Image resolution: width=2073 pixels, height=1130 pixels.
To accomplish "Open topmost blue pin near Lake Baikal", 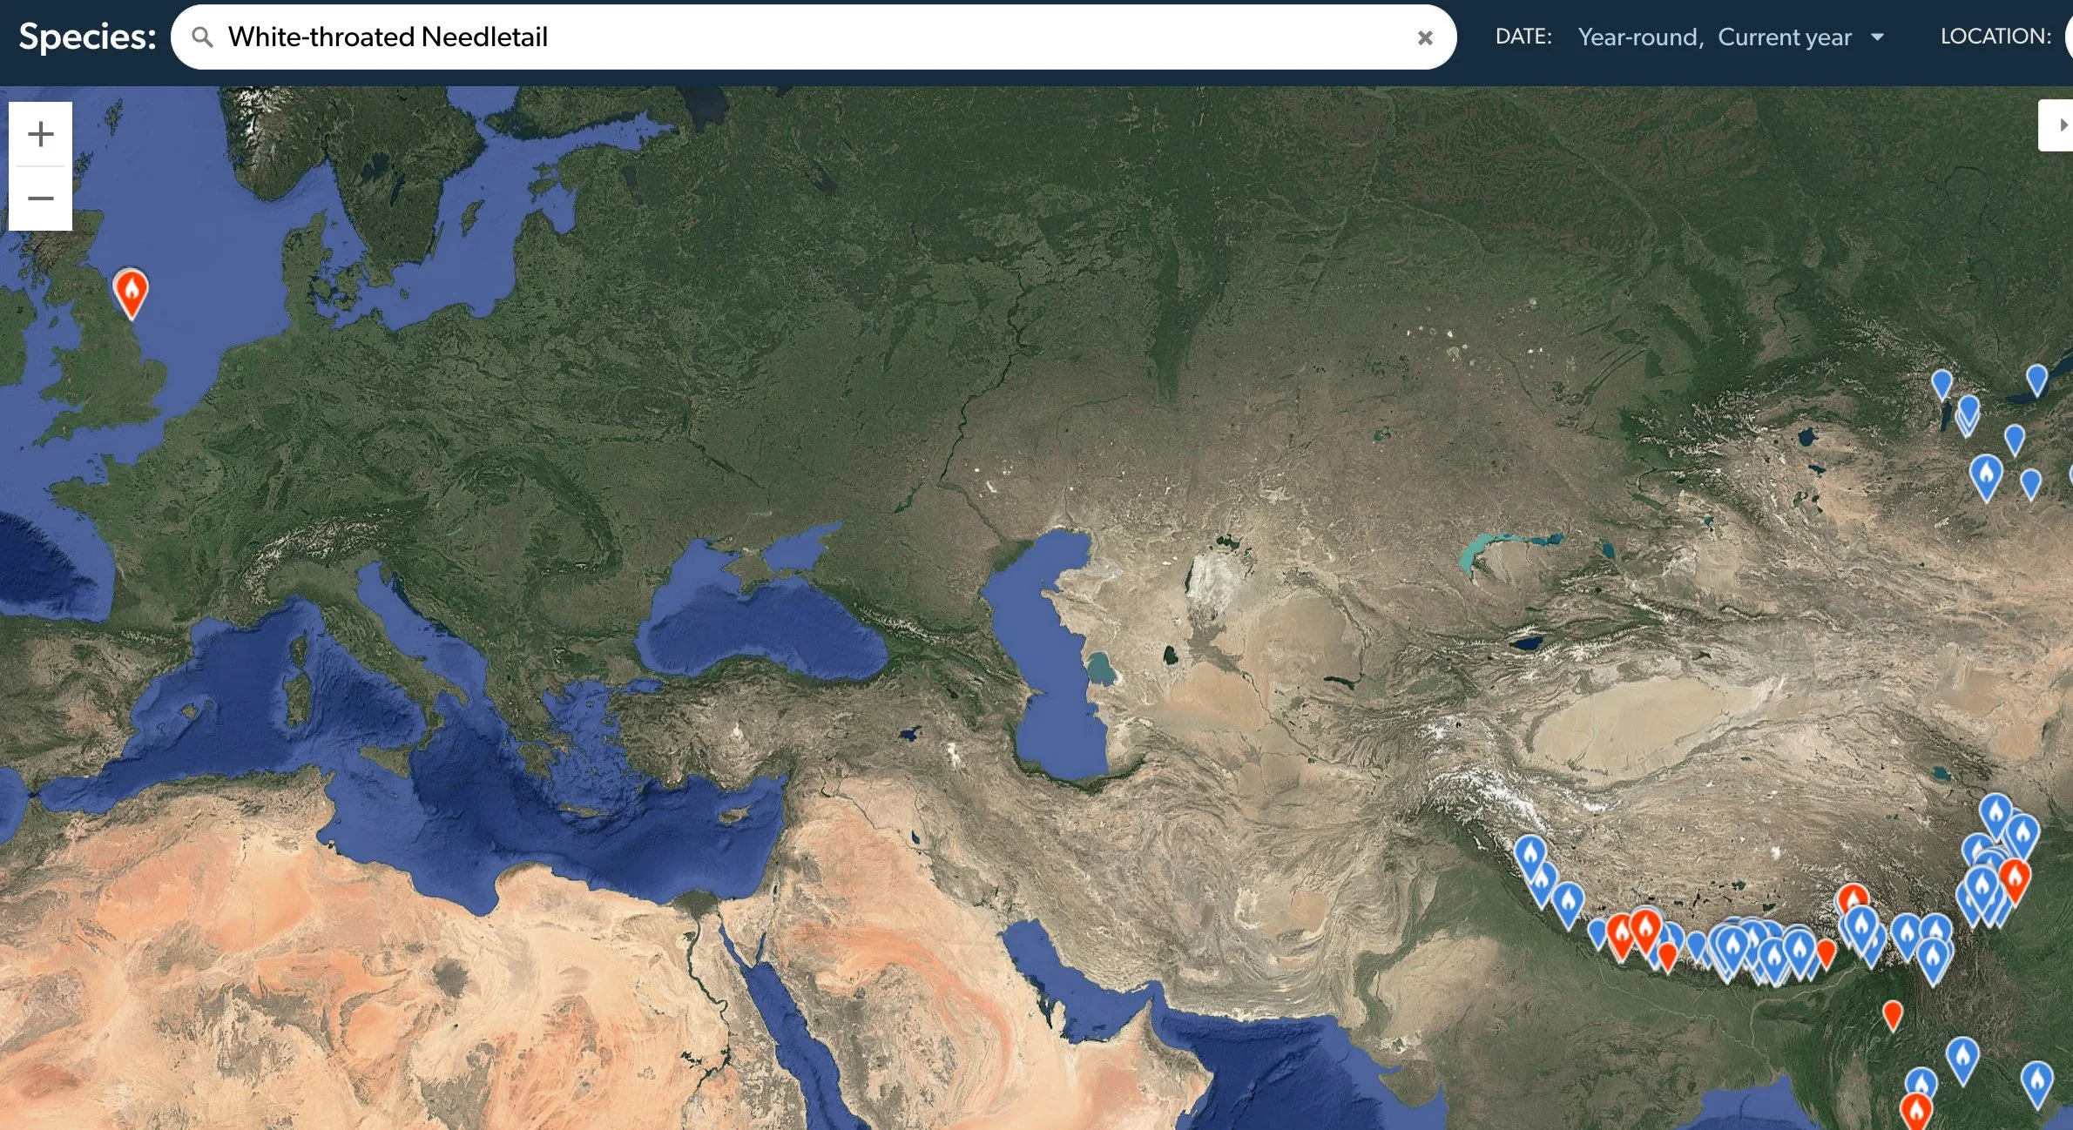I will [x=2036, y=378].
